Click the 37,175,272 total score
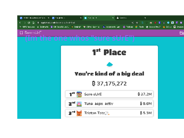This screenshot has width=184, height=138. tap(109, 84)
